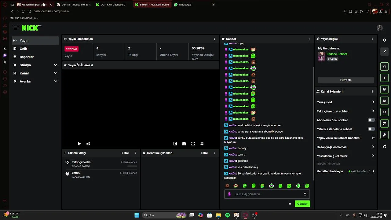Enter fullscreen on stream preview

[x=193, y=144]
